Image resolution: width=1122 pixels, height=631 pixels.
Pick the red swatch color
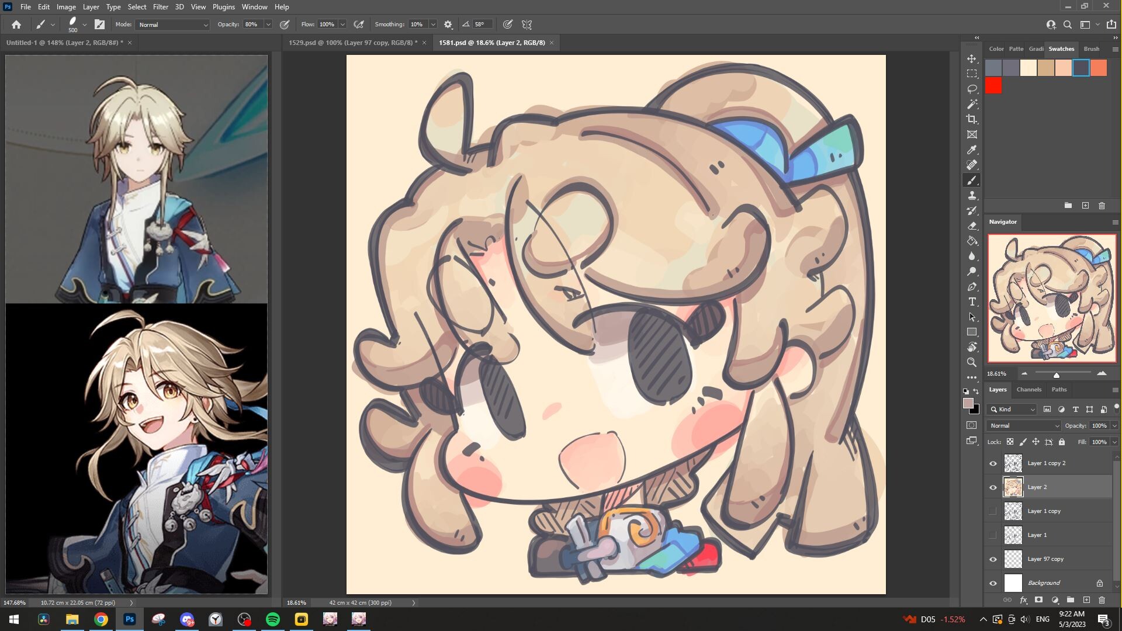click(993, 86)
